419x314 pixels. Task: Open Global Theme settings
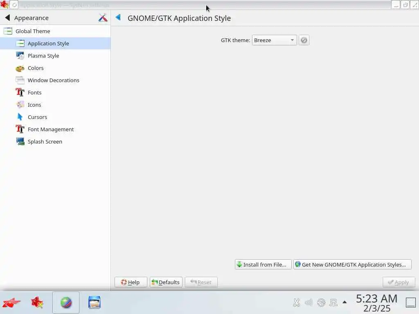[x=55, y=31]
